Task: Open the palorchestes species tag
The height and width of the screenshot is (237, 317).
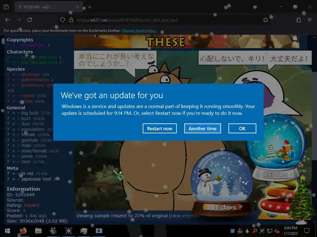Action: click(35, 80)
